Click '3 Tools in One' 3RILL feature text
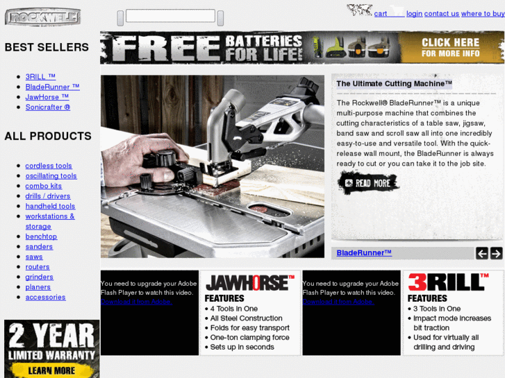The height and width of the screenshot is (378, 505). 437,309
